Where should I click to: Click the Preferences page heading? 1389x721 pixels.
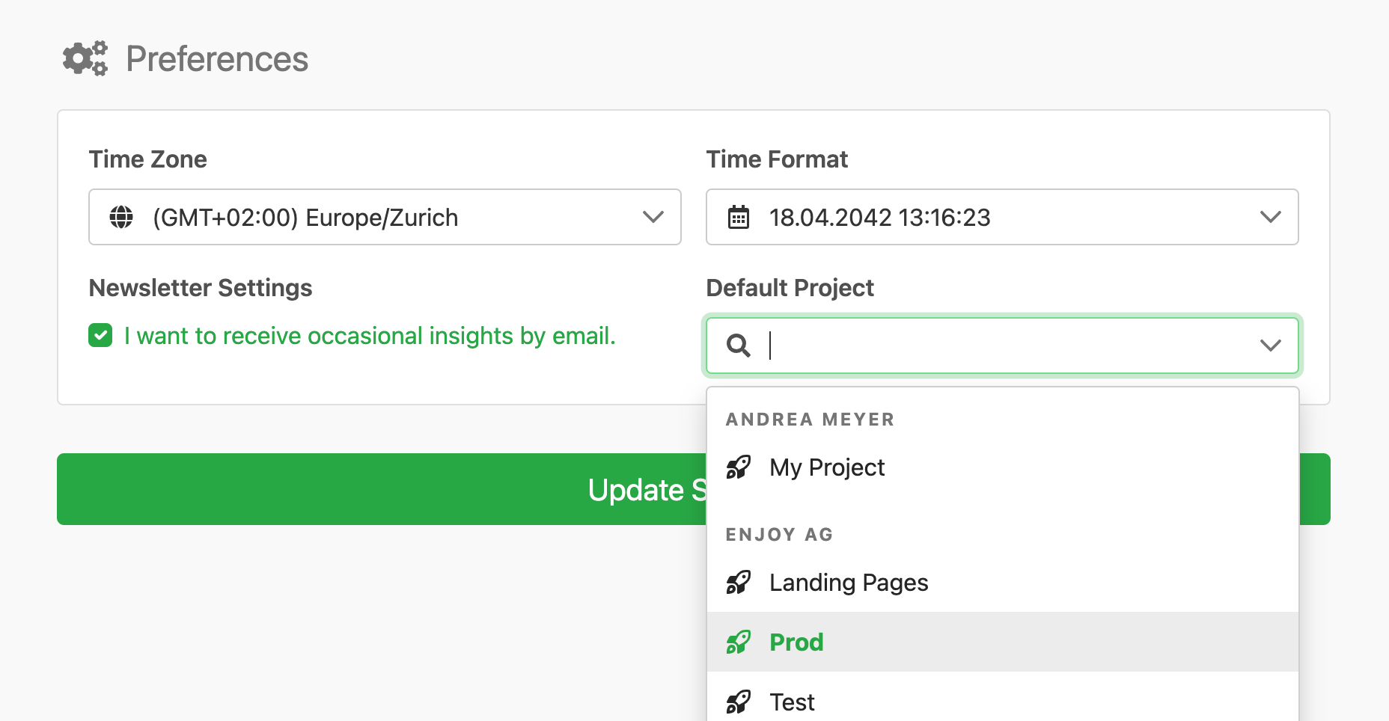(217, 59)
